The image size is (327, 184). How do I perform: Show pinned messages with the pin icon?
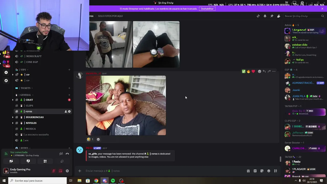point(272,16)
